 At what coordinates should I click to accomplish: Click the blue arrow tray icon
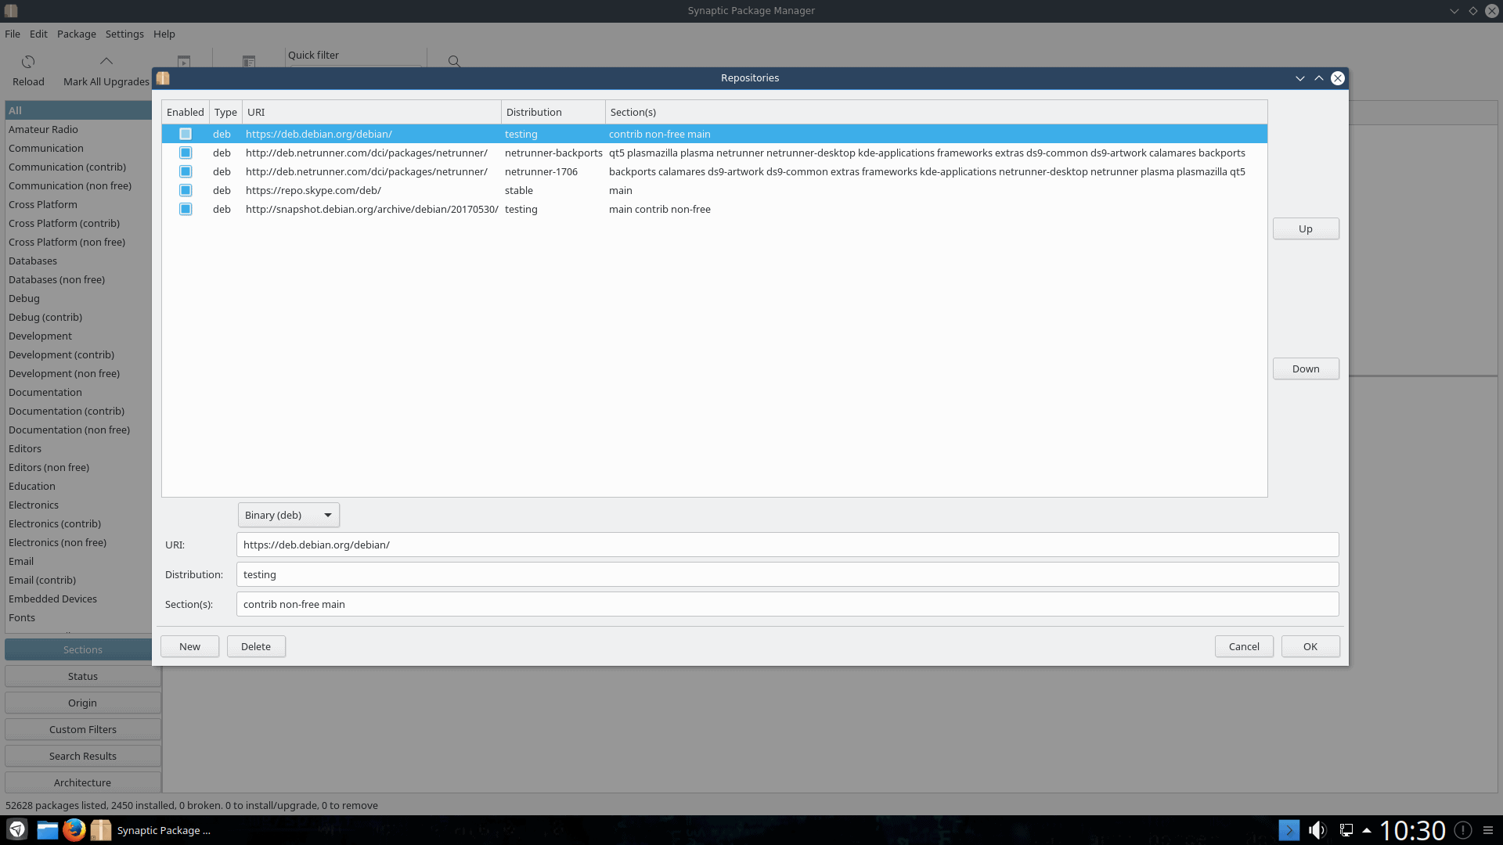pos(1289,830)
